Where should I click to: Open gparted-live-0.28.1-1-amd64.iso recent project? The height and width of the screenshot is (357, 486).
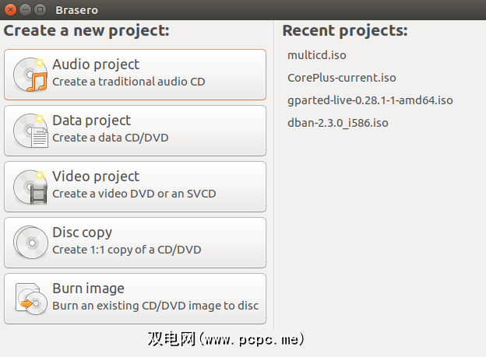click(370, 100)
